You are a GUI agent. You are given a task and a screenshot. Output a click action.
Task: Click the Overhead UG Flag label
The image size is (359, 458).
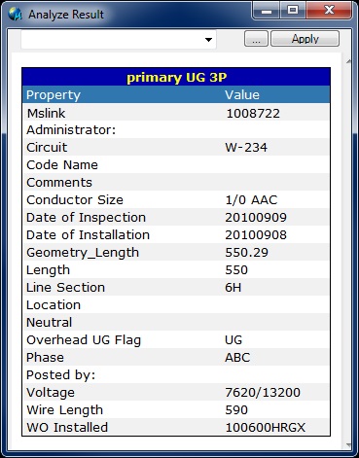click(84, 340)
